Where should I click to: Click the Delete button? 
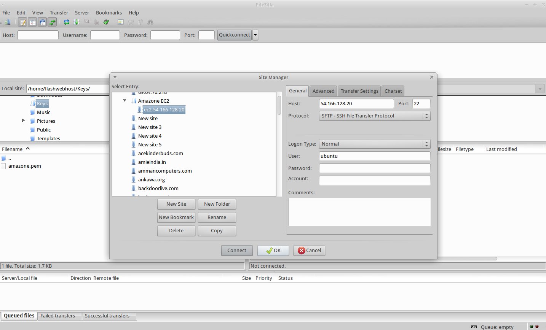pos(176,230)
